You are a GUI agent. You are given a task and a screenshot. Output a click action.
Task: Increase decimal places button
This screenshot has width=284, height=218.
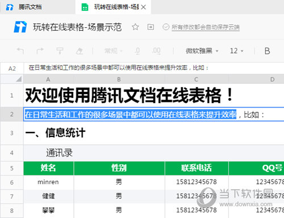(x=156, y=51)
